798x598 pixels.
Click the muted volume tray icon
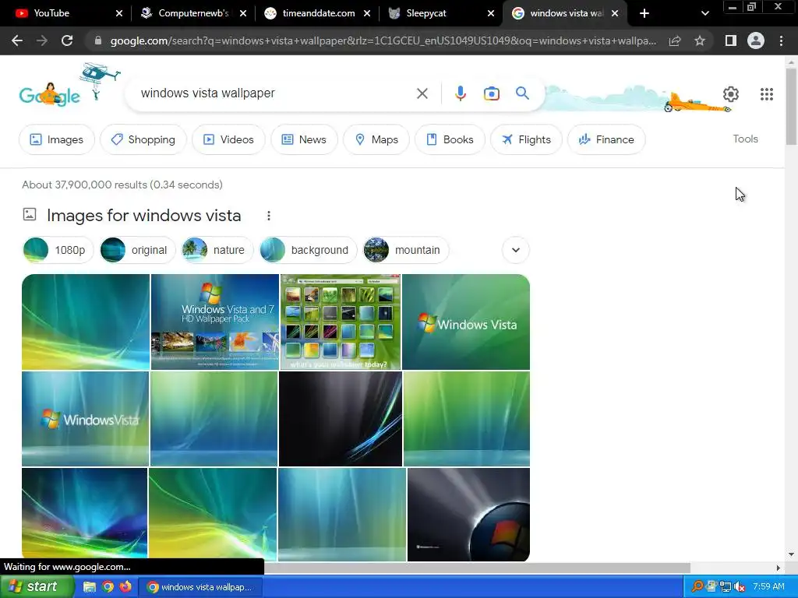[x=740, y=587]
